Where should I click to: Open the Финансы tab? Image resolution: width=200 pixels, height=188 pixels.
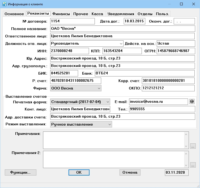coord(61,14)
